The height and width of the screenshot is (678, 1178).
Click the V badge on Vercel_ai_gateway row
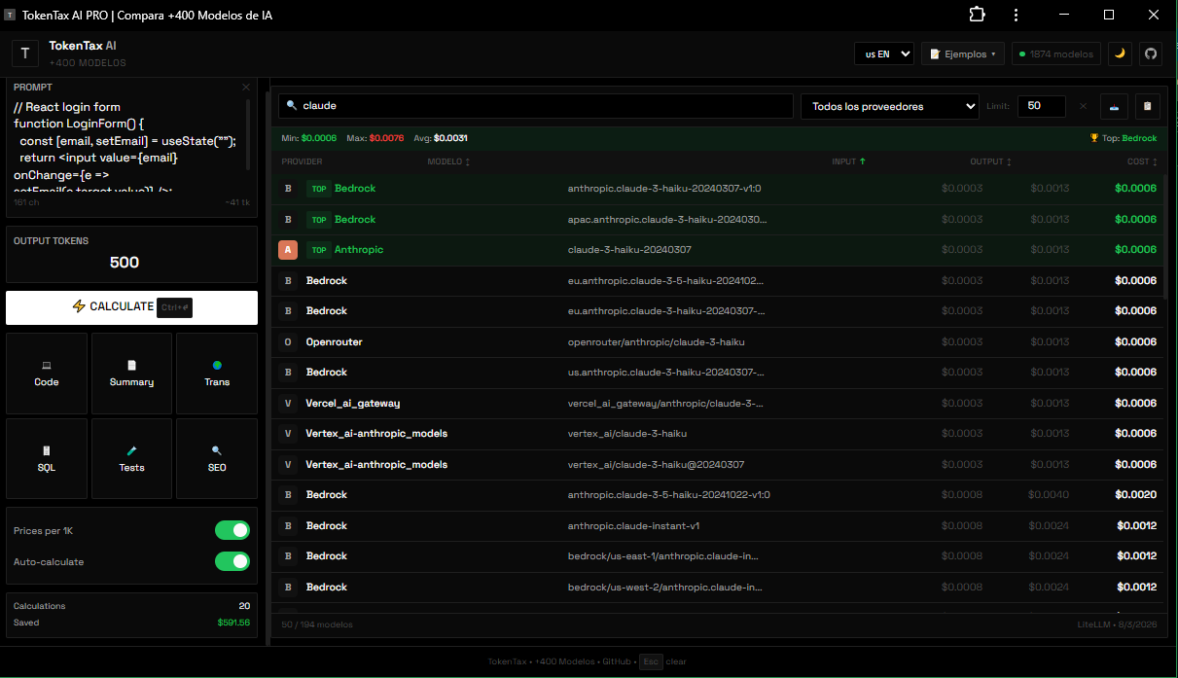click(x=288, y=403)
